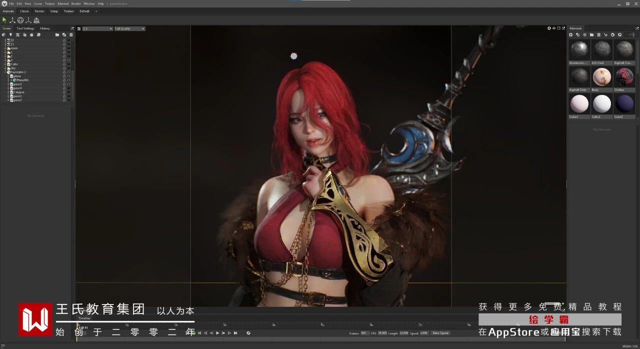640x349 pixels.
Task: Select the Cube3 material swatch
Action: pos(624,104)
